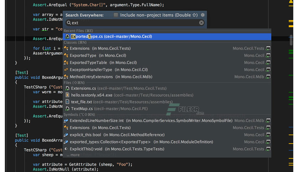Viewport: 298px width, 172px height.
Task: Click project icon on ExportedTypeTable row
Action: (x=268, y=63)
